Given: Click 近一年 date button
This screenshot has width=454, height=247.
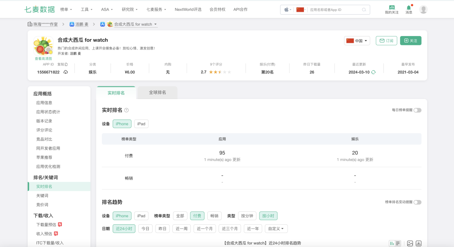Looking at the screenshot, I should 253,229.
